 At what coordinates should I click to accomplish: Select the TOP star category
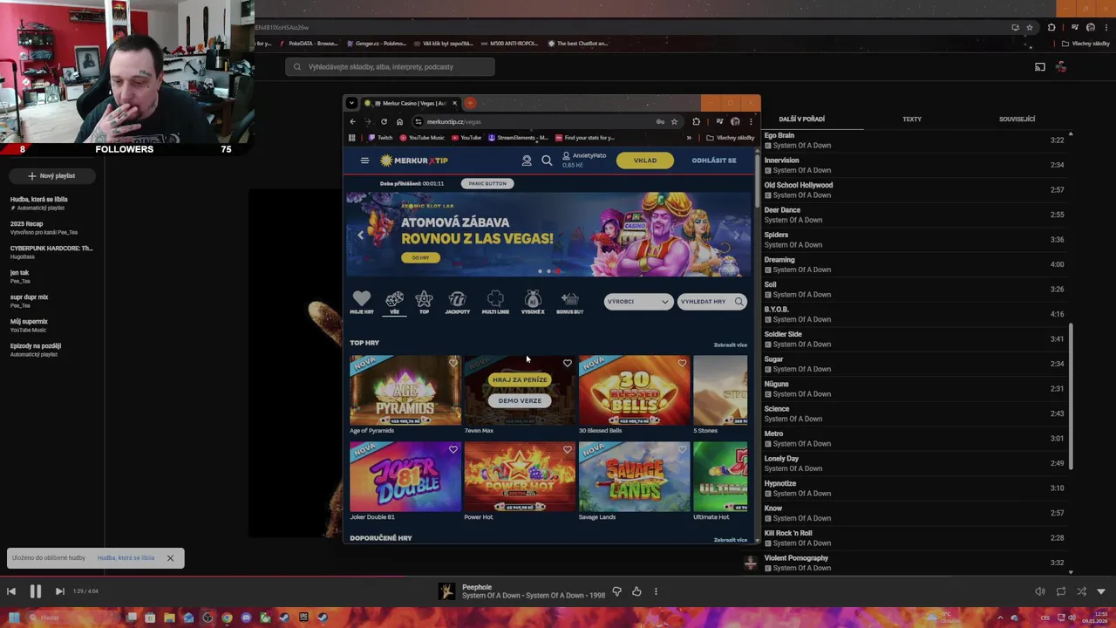[424, 302]
